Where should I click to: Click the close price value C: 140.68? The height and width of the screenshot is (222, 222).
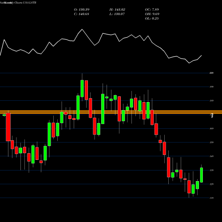pyautogui.click(x=81, y=14)
